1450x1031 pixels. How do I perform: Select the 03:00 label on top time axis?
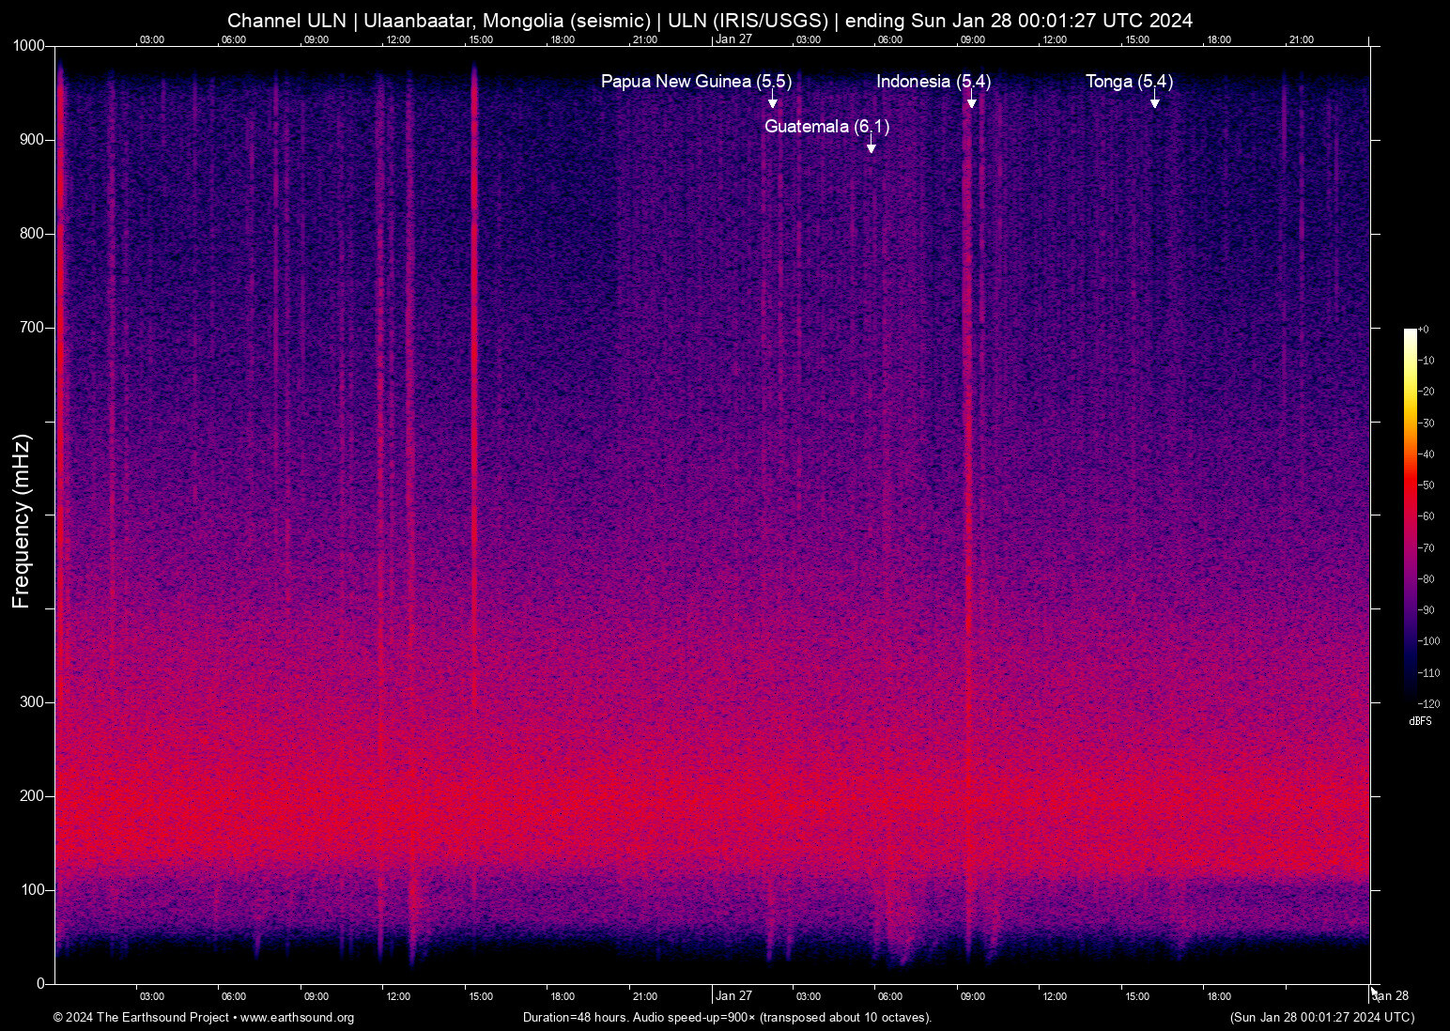[x=151, y=39]
